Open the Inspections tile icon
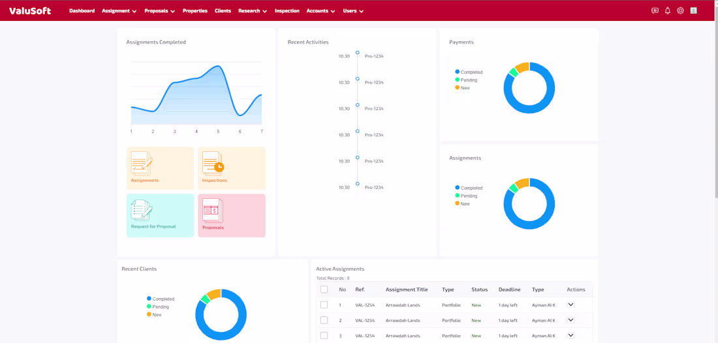This screenshot has width=718, height=343. (x=213, y=164)
